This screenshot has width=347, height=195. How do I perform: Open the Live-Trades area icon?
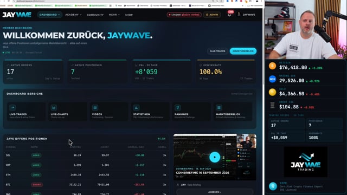coord(12,108)
